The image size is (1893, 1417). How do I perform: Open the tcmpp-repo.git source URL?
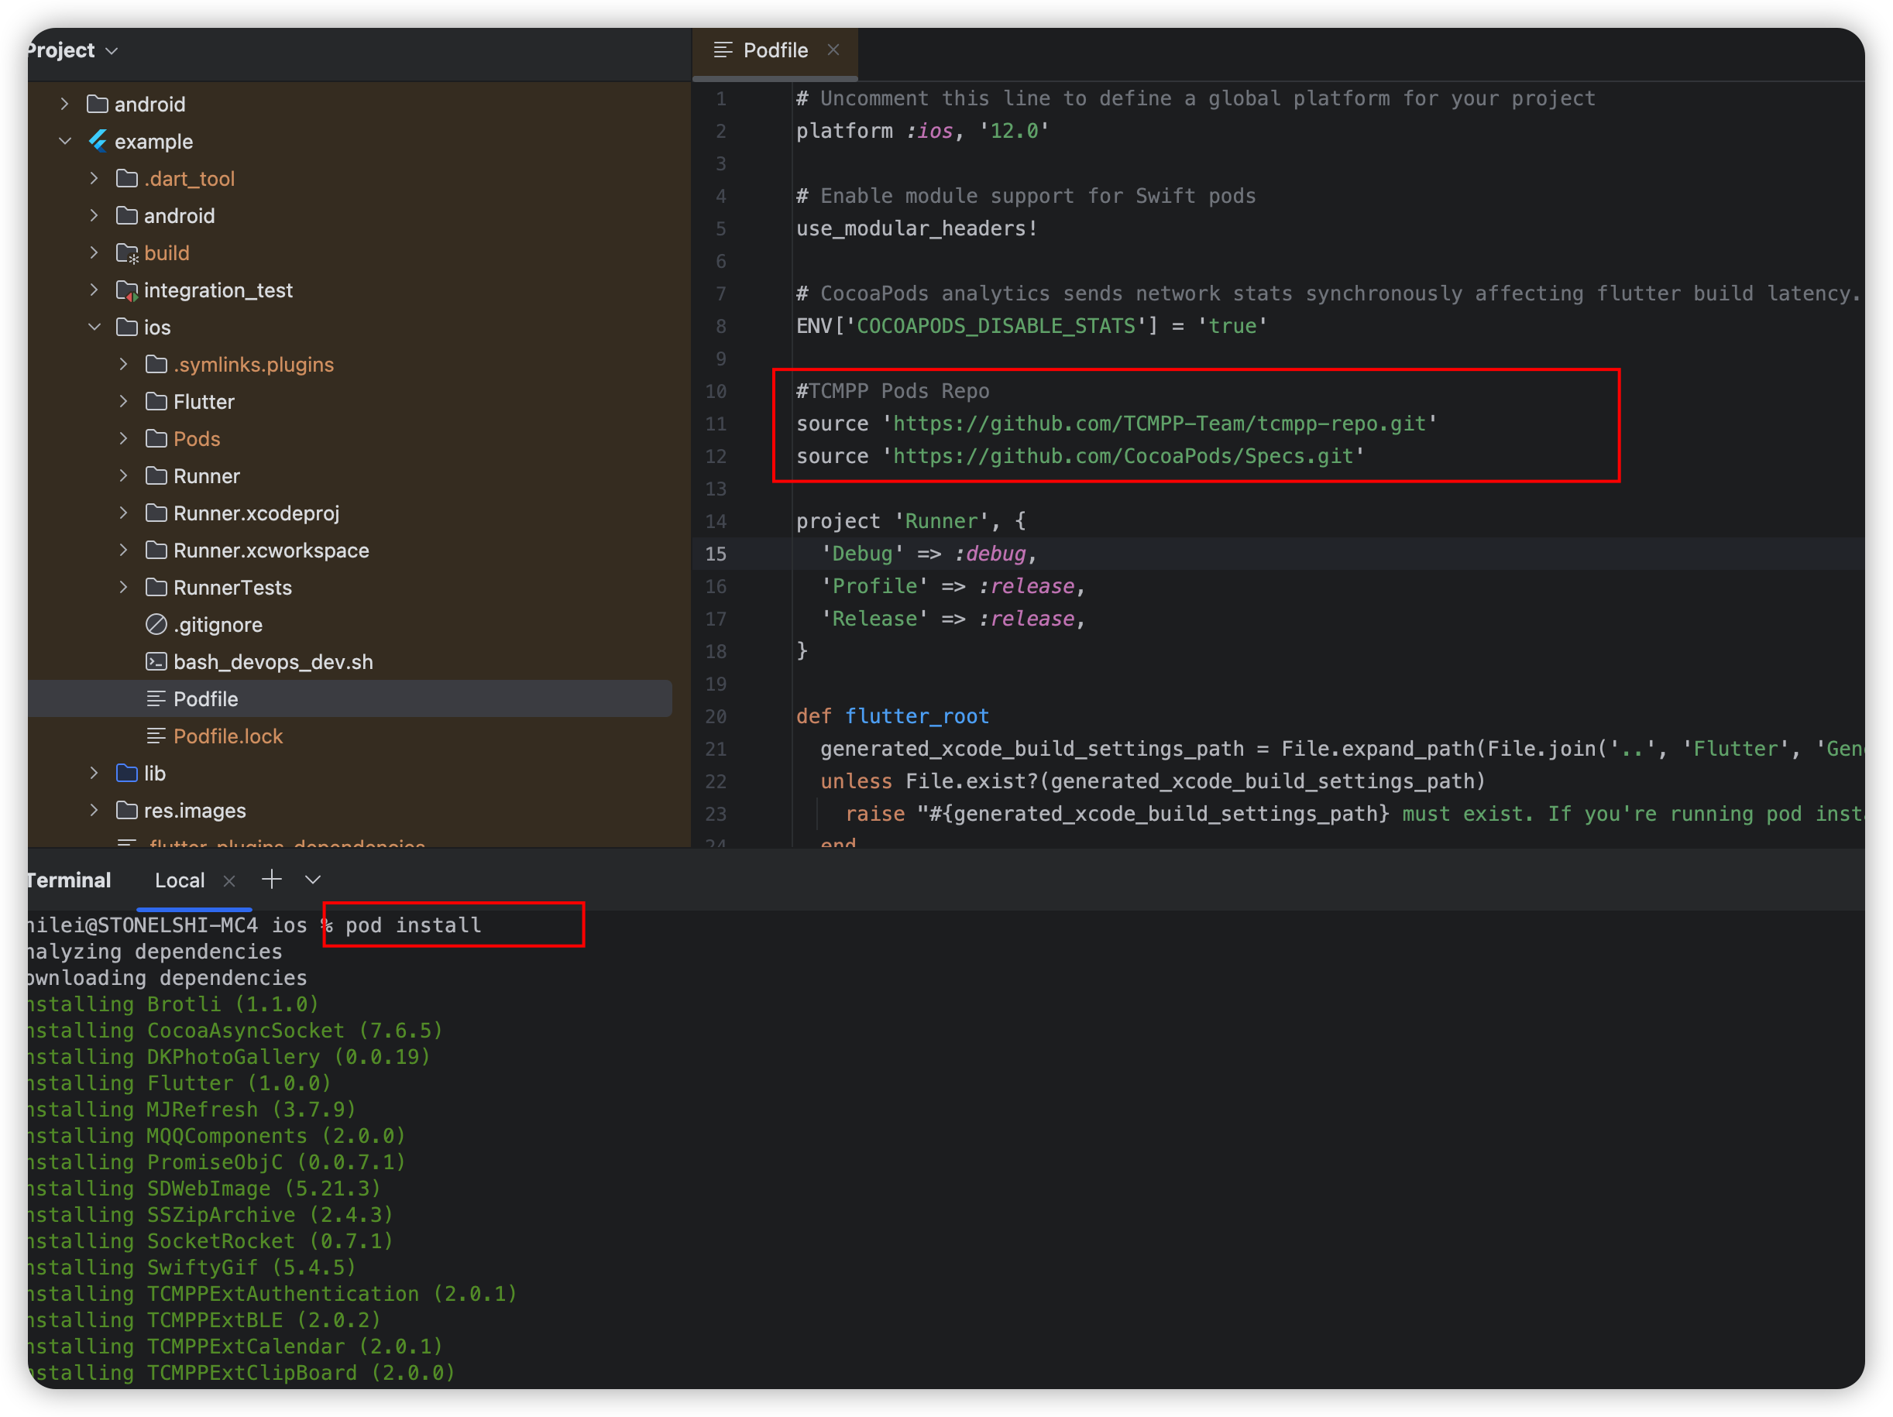tap(1159, 424)
